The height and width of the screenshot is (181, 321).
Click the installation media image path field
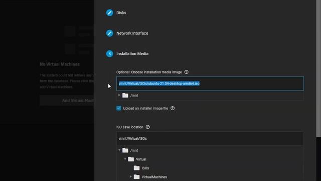tap(210, 83)
